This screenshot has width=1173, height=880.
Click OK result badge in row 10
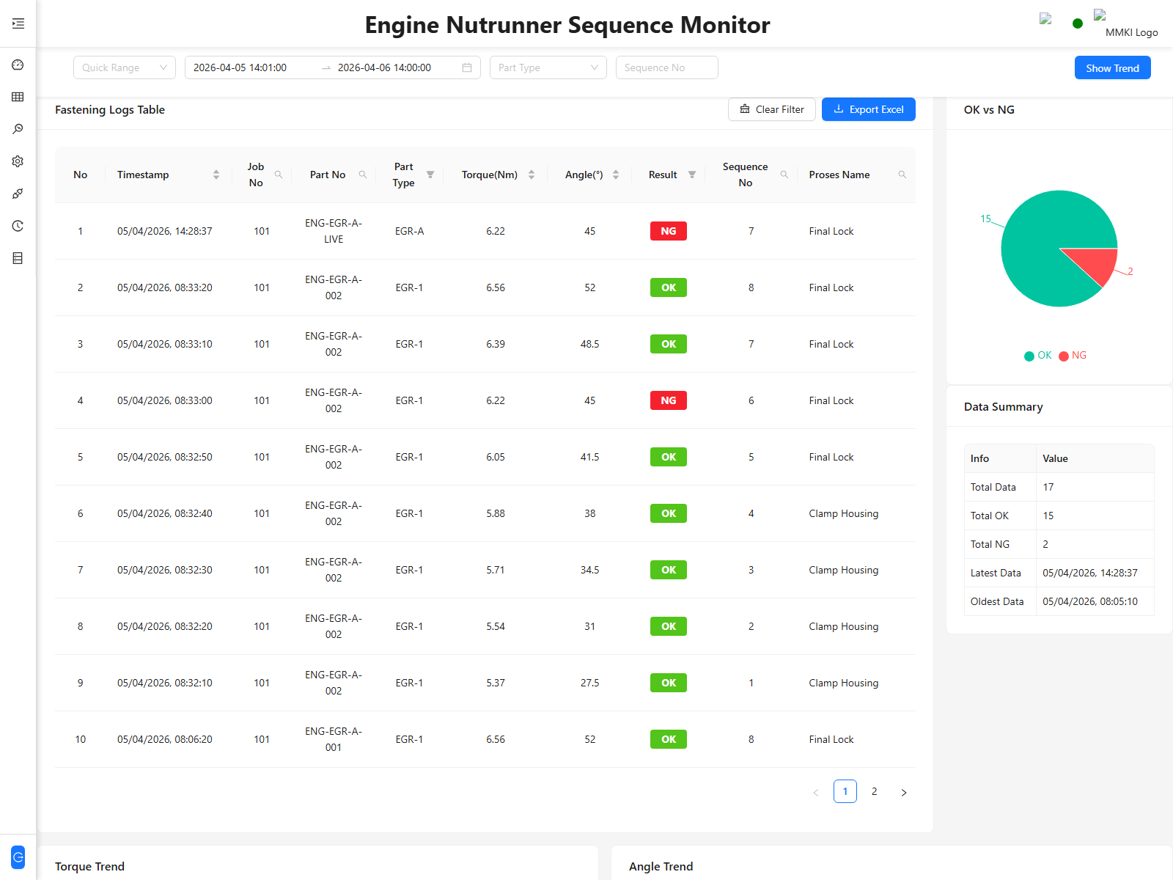click(669, 739)
